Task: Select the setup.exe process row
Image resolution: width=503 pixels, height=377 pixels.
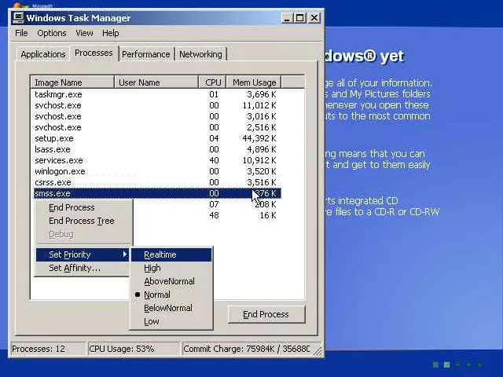Action: click(x=157, y=138)
